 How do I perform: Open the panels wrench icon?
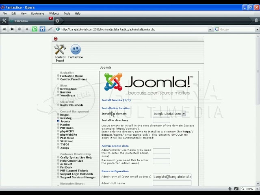coord(4,21)
